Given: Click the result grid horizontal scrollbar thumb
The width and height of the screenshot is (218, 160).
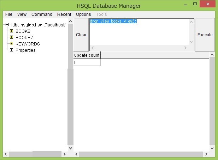Looking at the screenshot, I should [x=141, y=154].
